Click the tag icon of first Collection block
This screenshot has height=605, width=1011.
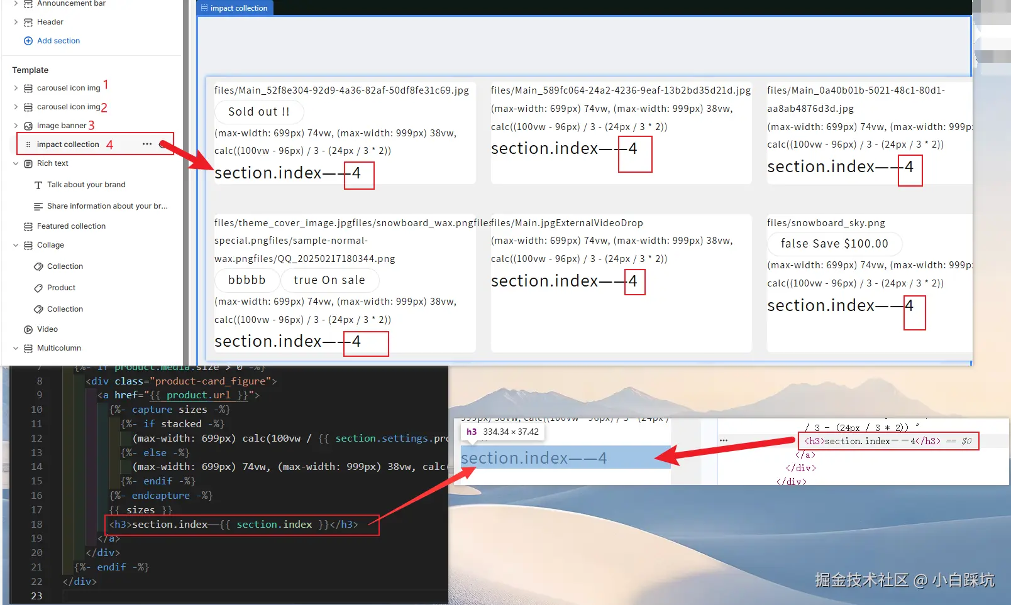click(x=38, y=266)
